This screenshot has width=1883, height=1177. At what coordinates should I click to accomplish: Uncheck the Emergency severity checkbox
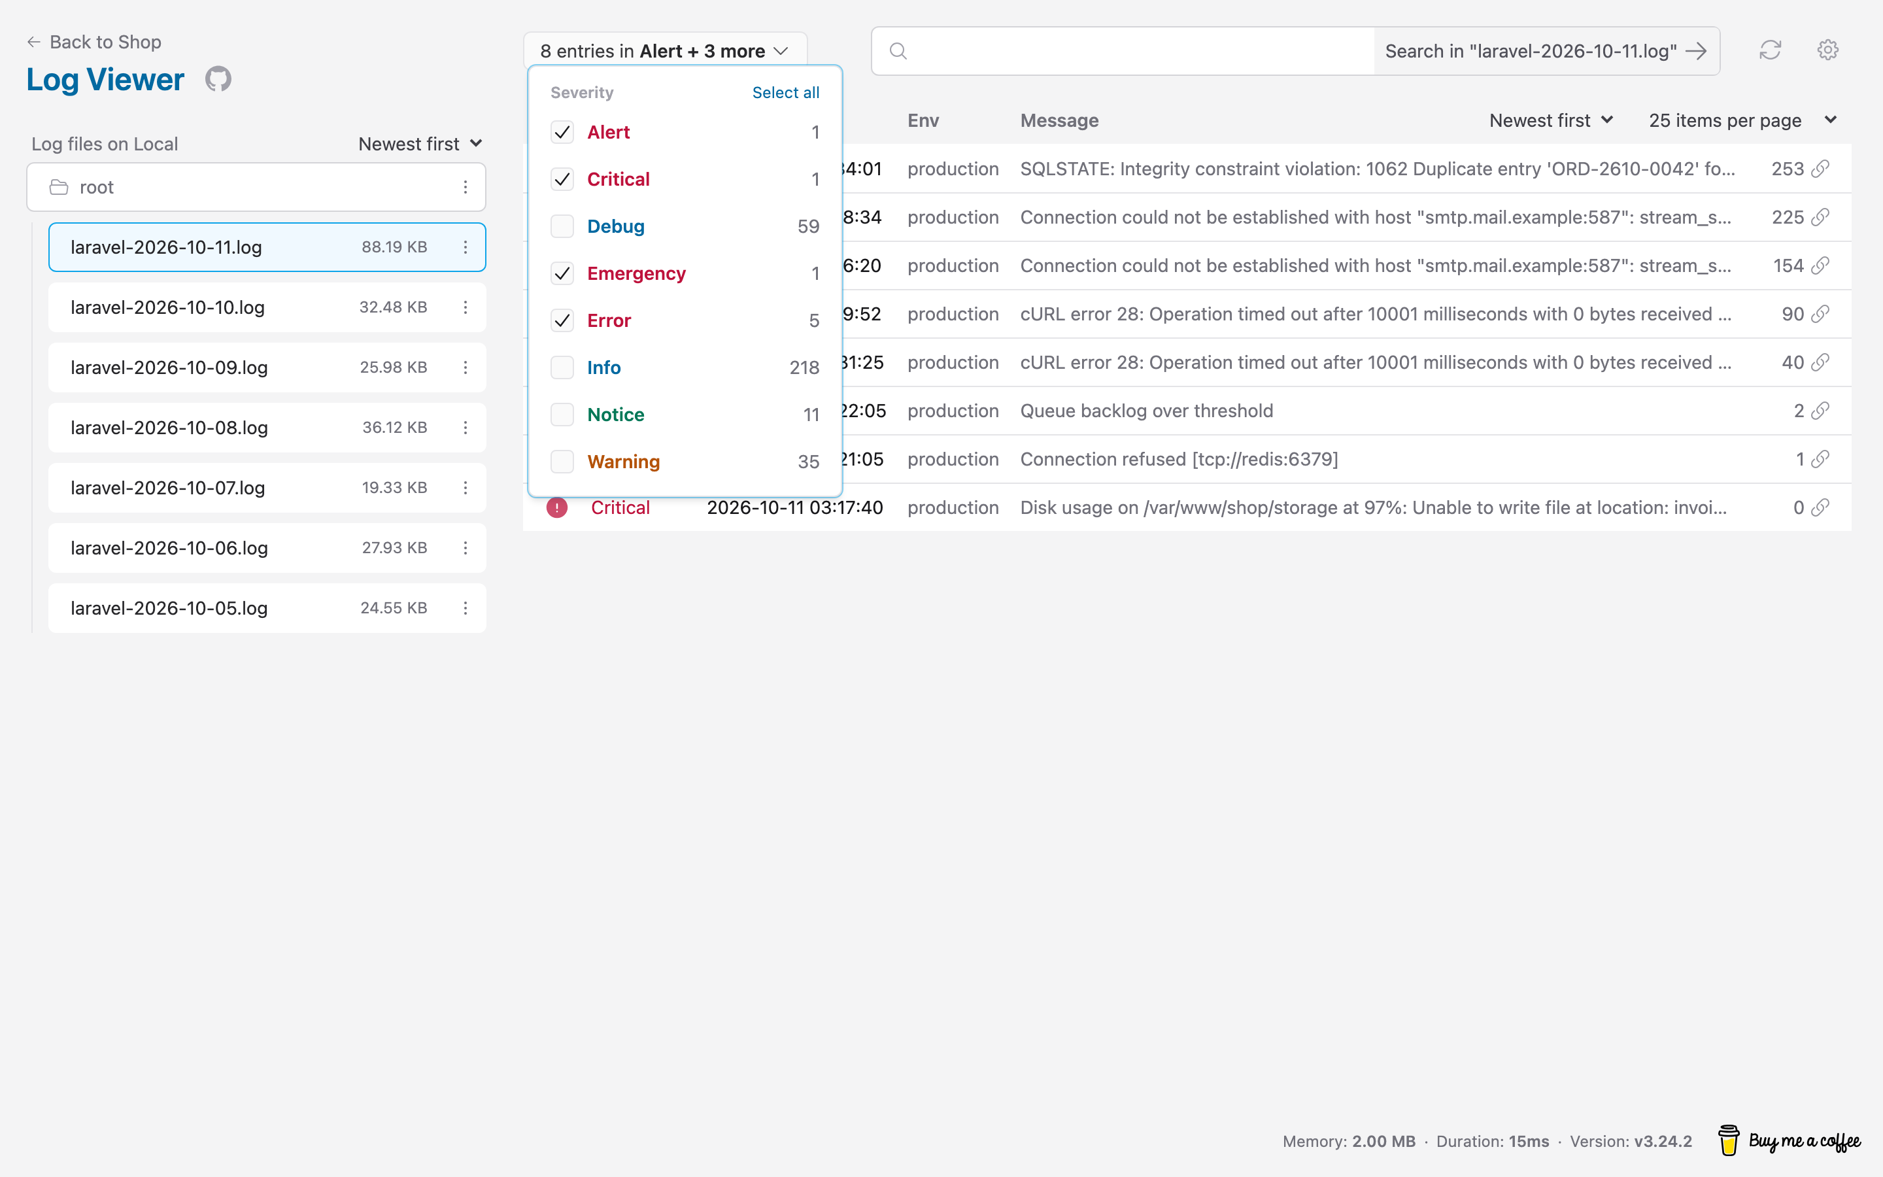click(x=562, y=273)
